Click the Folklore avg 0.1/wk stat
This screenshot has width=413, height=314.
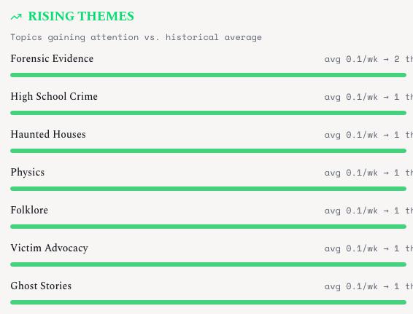point(368,211)
